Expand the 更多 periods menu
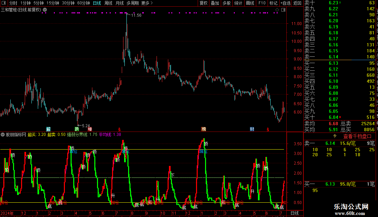 pyautogui.click(x=147, y=3)
